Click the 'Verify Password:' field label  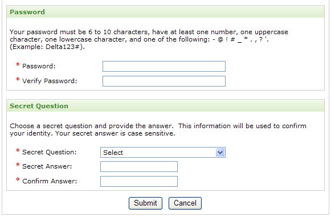50,81
